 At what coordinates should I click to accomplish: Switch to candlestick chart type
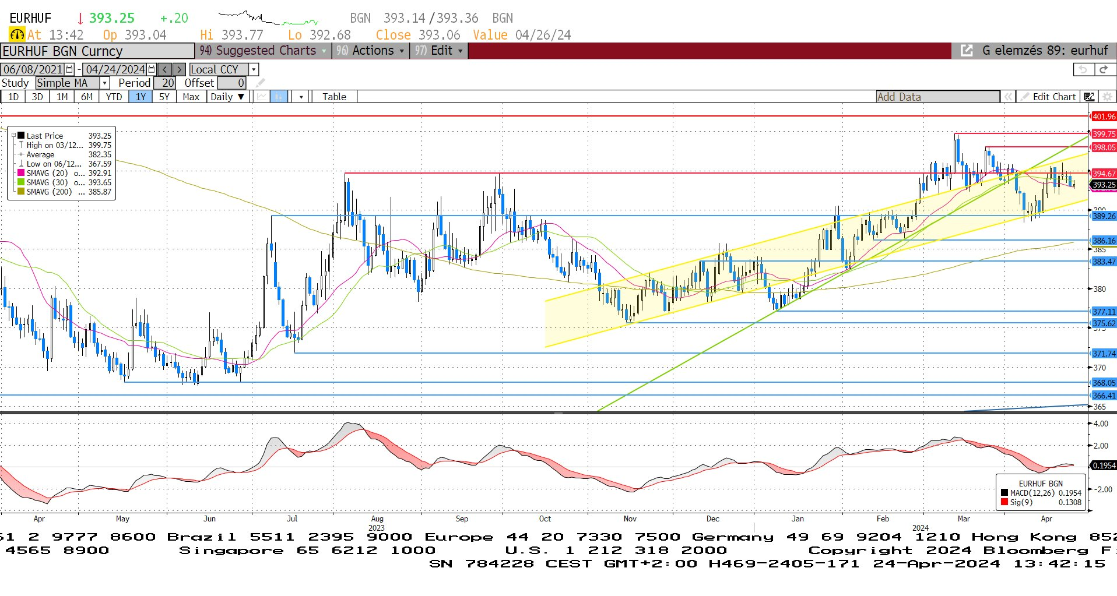[x=279, y=97]
